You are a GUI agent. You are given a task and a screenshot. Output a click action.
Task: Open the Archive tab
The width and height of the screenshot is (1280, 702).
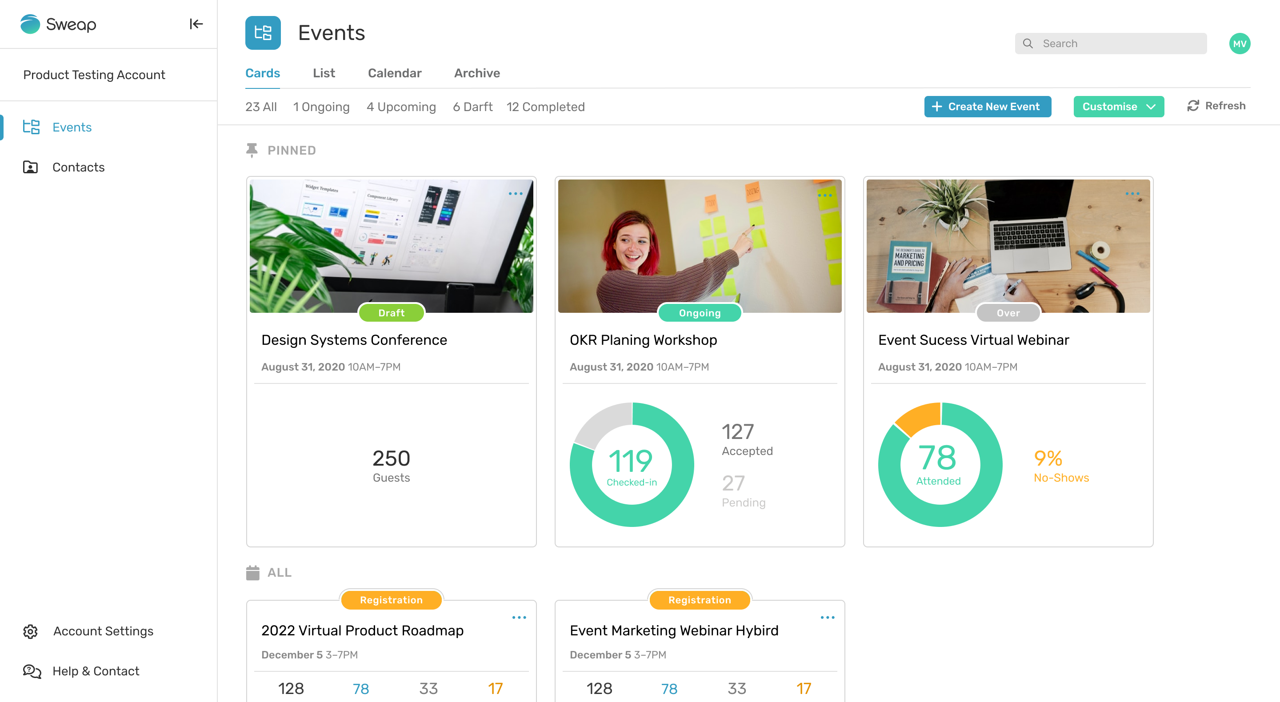coord(476,73)
